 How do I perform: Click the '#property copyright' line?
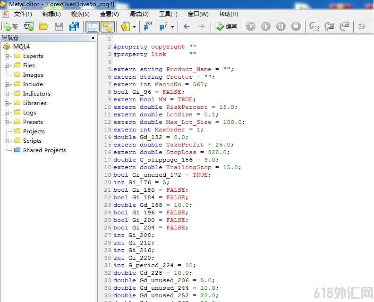pos(154,47)
